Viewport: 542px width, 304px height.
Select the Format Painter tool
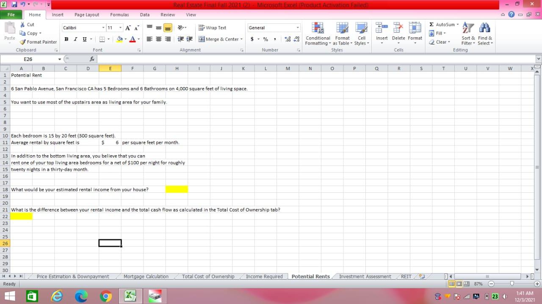tap(38, 42)
